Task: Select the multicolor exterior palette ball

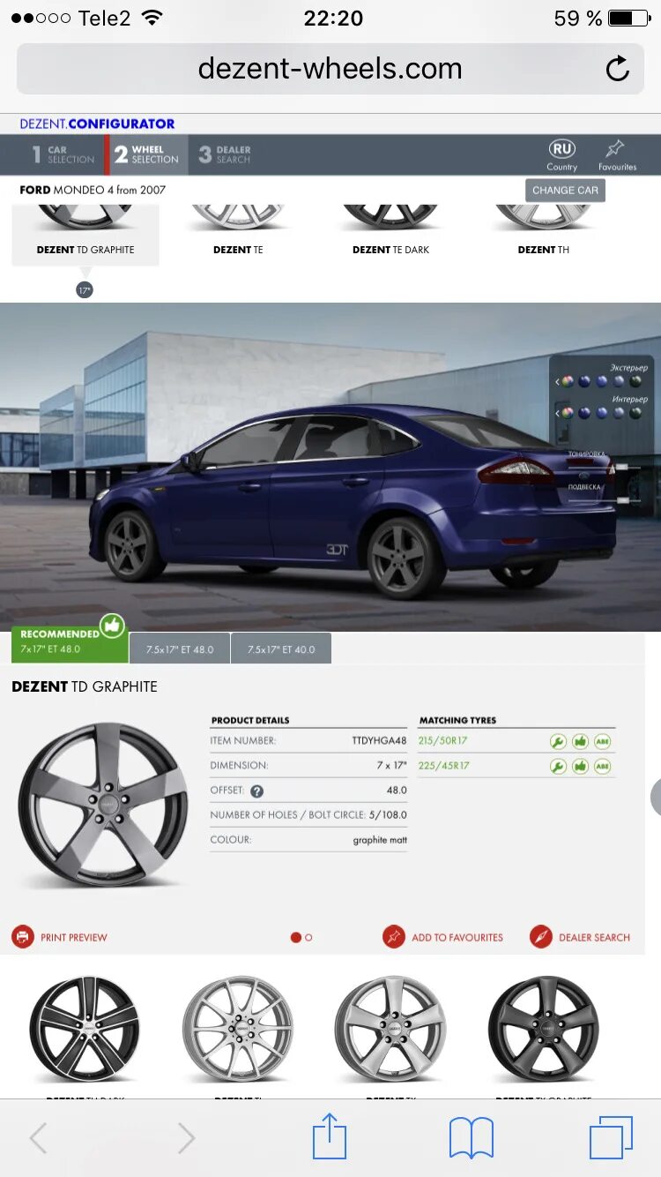Action: coord(568,381)
